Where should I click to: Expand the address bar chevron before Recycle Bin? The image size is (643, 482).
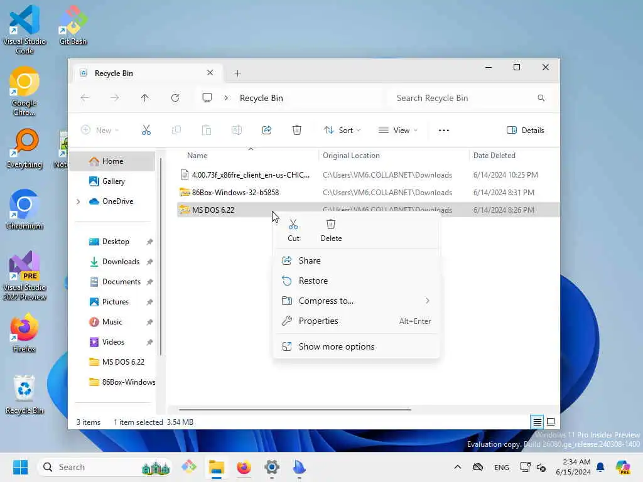click(x=226, y=98)
